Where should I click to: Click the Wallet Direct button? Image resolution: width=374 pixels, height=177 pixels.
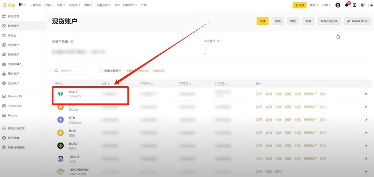pyautogui.click(x=358, y=21)
